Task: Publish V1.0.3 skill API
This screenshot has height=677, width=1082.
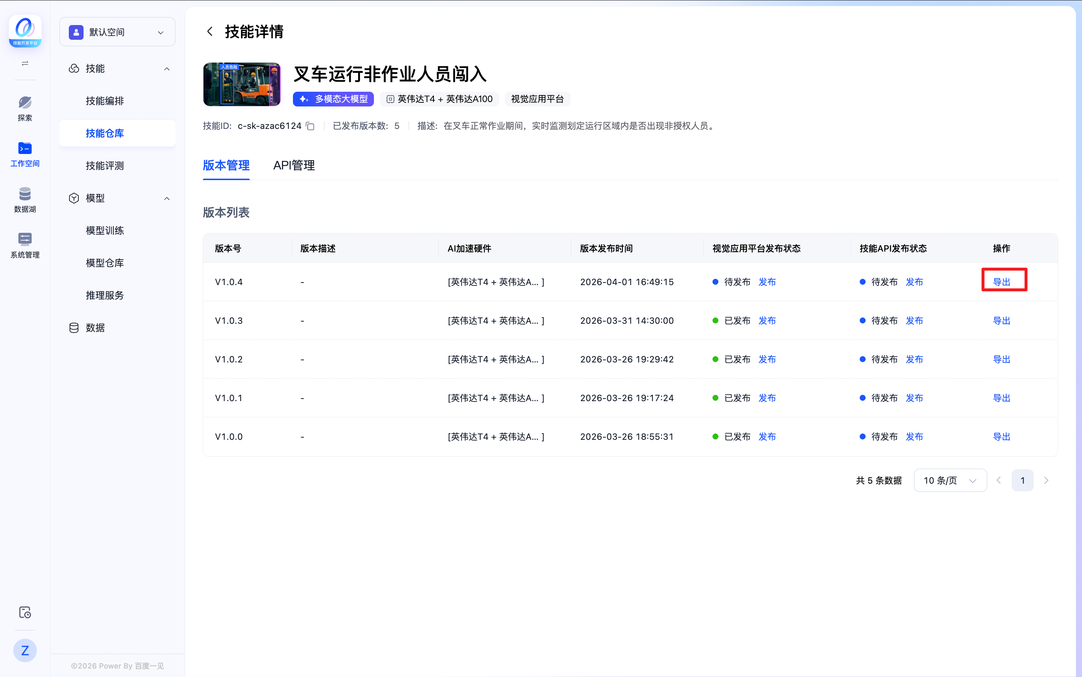Action: tap(914, 320)
